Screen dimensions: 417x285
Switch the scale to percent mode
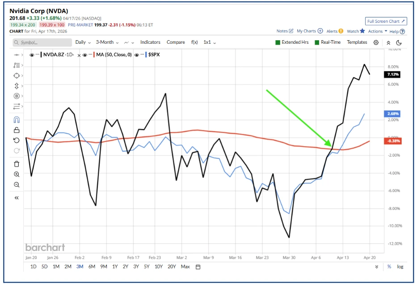pos(389,267)
